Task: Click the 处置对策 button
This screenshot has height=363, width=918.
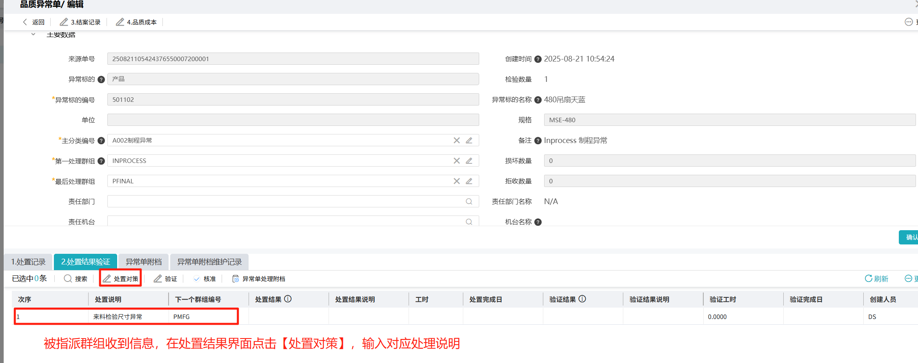Action: (120, 279)
